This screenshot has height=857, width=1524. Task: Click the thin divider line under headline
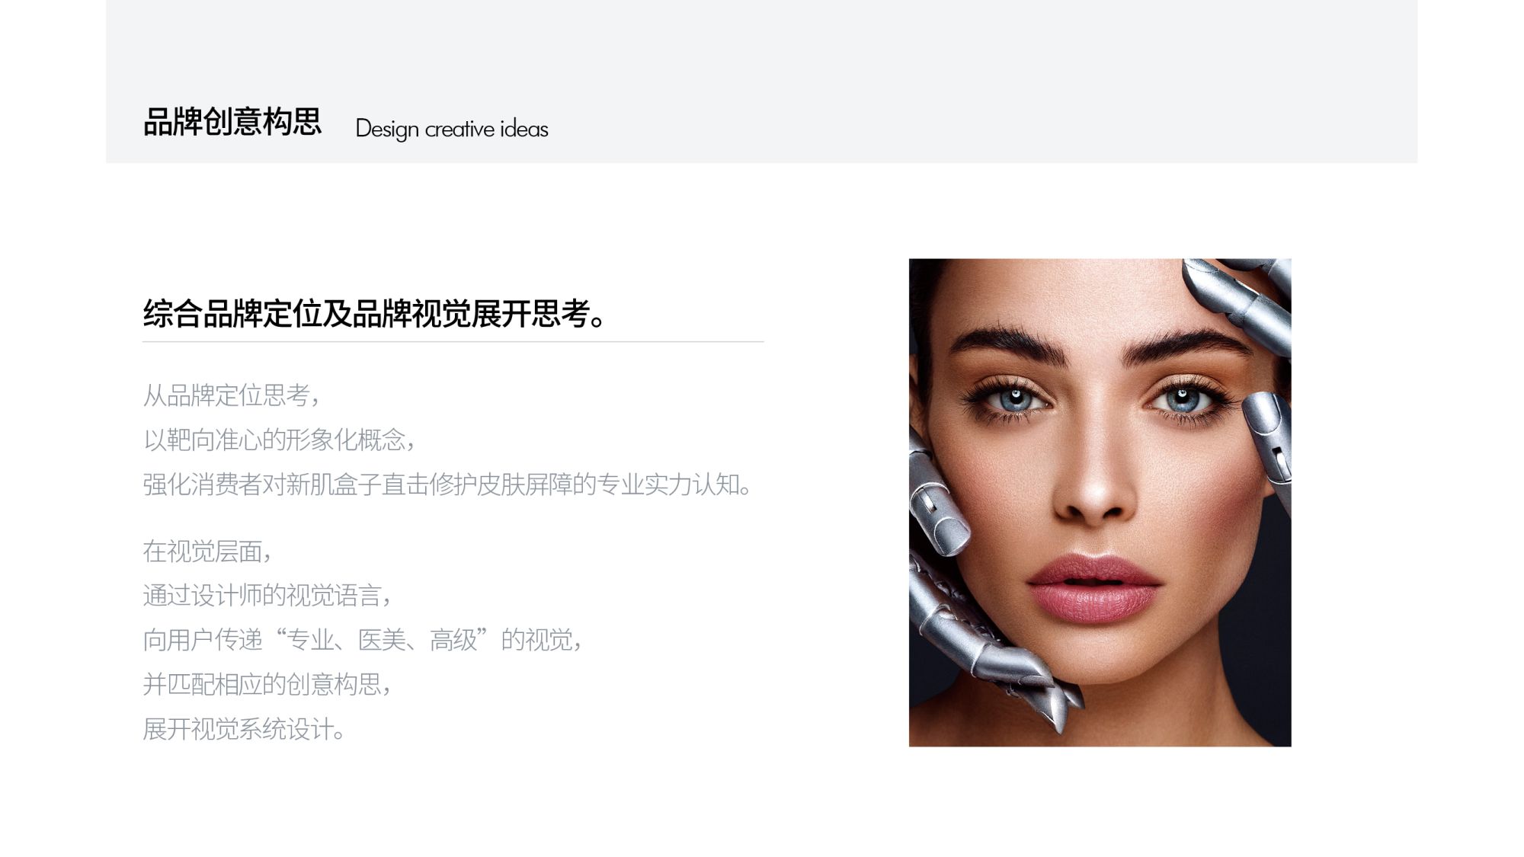click(453, 342)
